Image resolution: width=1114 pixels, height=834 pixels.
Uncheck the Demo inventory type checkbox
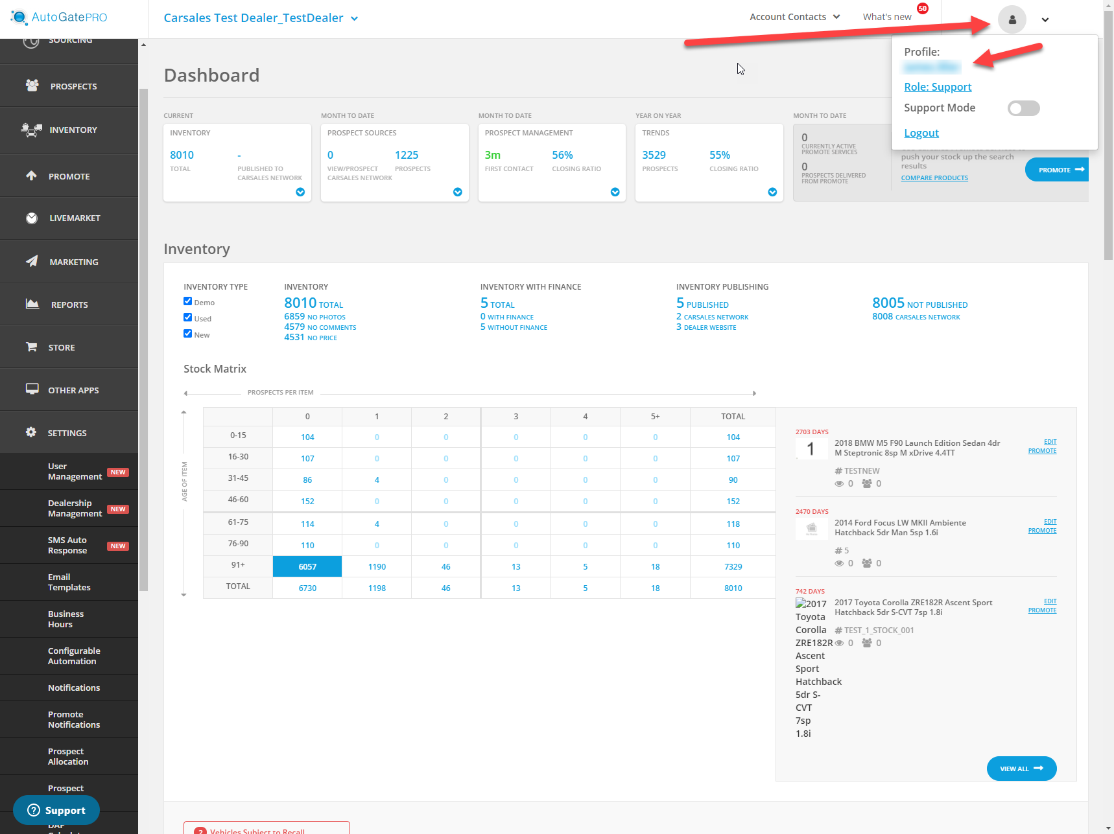[187, 301]
